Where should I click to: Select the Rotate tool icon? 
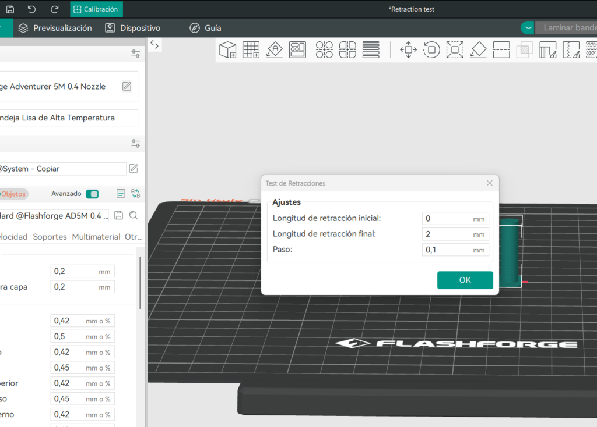tap(431, 50)
